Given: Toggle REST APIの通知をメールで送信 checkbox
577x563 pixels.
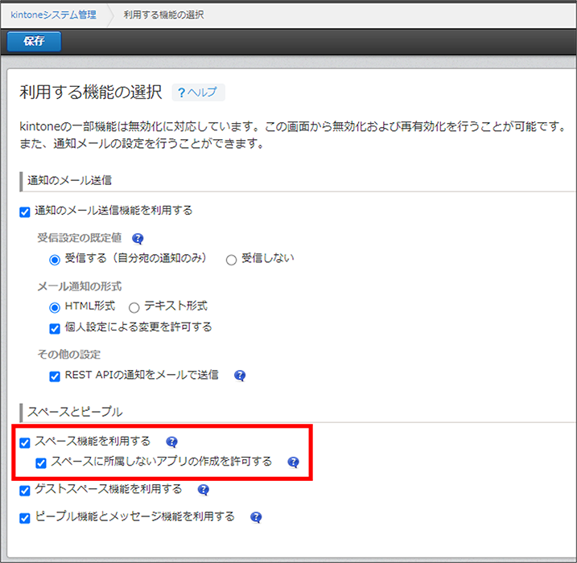Looking at the screenshot, I should (55, 376).
